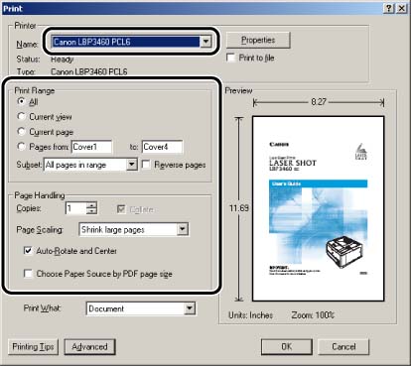Check the Reverse pages option
This screenshot has height=366, width=411.
pos(146,165)
